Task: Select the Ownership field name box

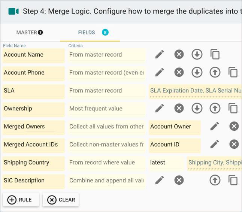Action: point(33,110)
